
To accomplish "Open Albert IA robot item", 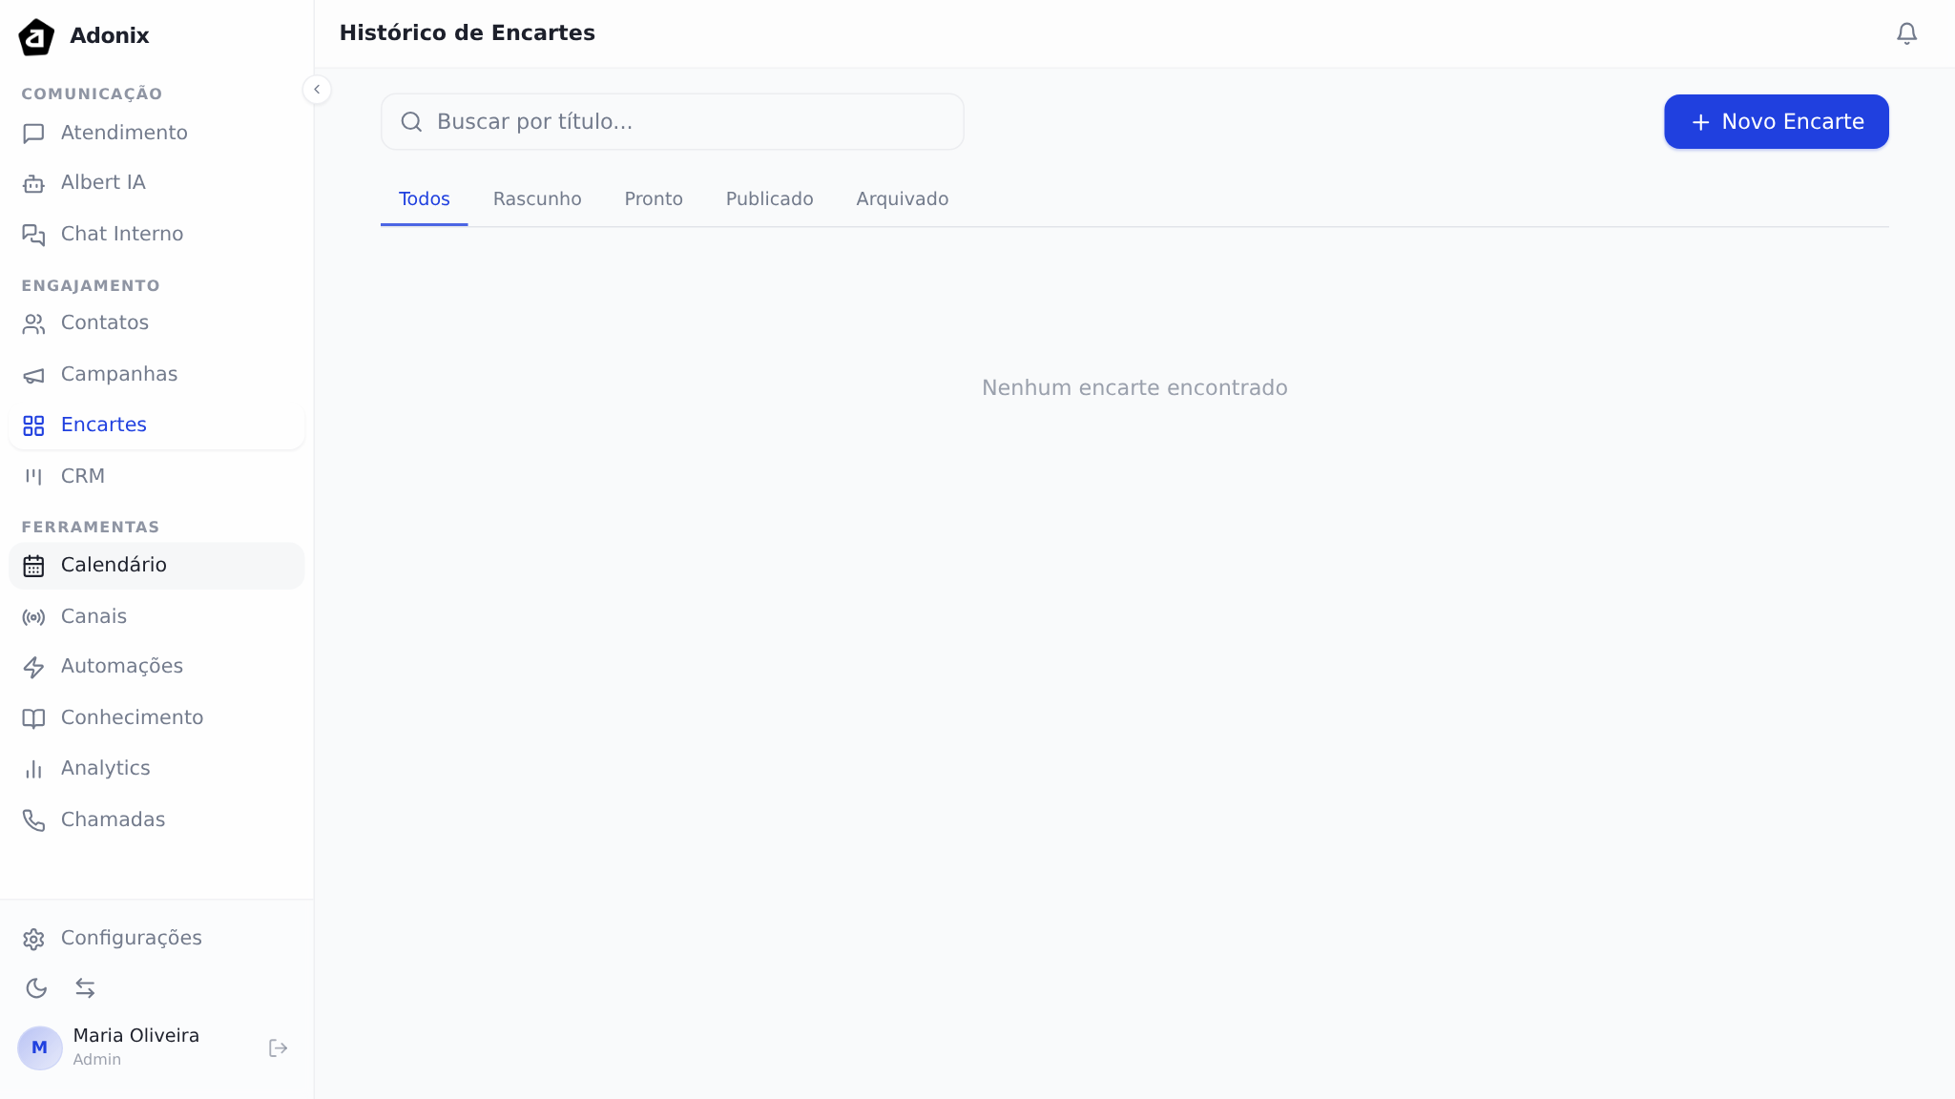I will [x=103, y=182].
